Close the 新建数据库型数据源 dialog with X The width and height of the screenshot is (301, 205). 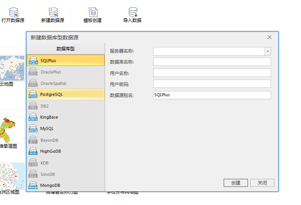270,37
